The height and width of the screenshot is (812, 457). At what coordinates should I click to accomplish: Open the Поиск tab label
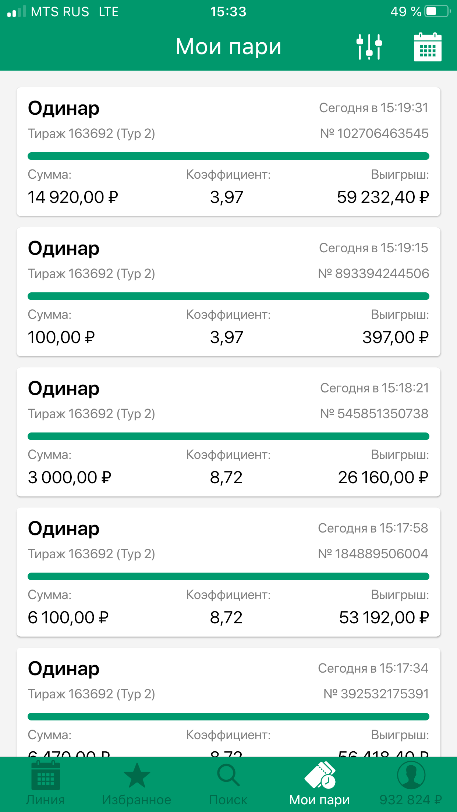click(x=228, y=800)
